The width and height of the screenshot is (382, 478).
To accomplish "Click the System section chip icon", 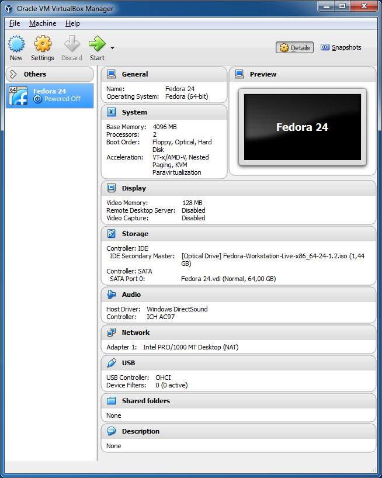I will point(112,112).
